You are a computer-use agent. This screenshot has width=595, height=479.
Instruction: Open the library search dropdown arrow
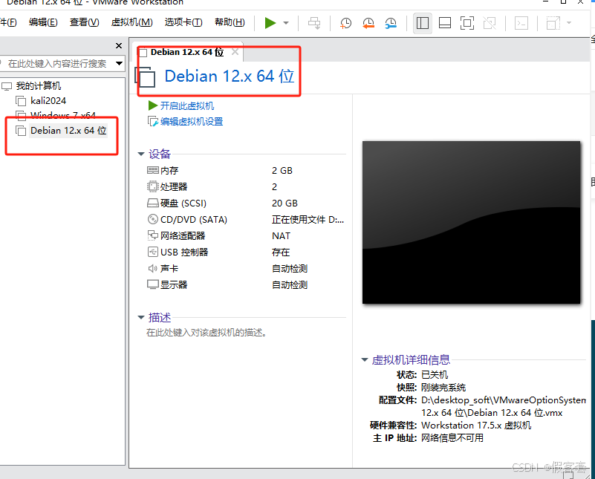(119, 63)
